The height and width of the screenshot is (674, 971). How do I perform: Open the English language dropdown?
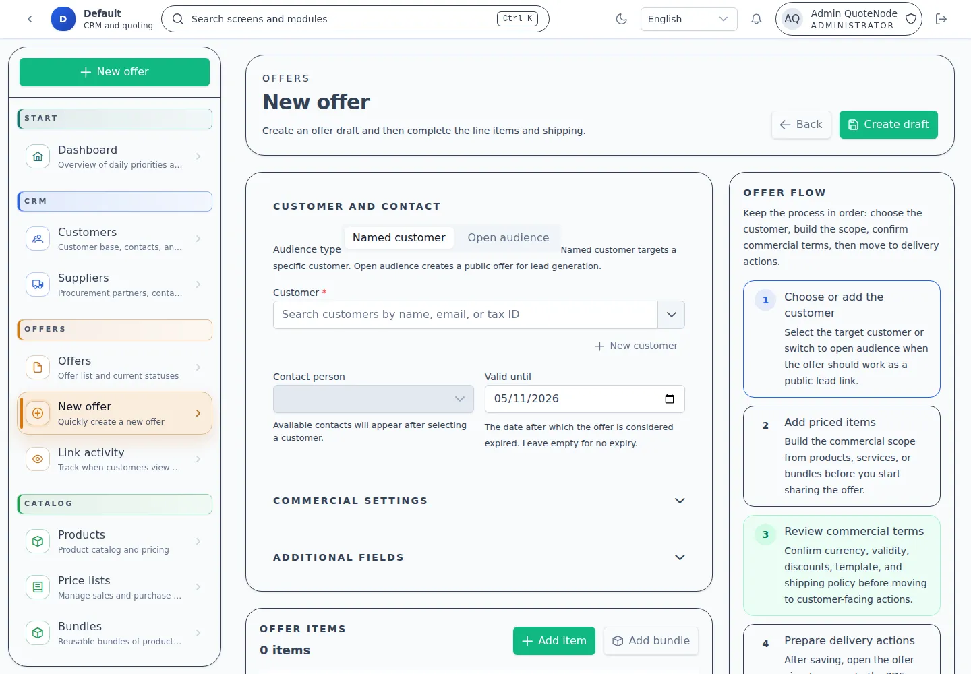[x=688, y=19]
